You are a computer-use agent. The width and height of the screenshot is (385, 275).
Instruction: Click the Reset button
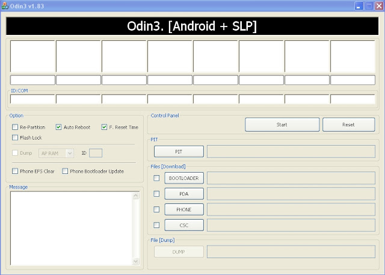tap(349, 125)
